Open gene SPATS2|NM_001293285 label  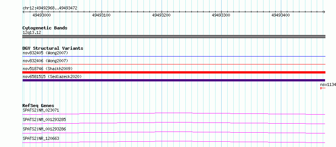pyautogui.click(x=44, y=119)
